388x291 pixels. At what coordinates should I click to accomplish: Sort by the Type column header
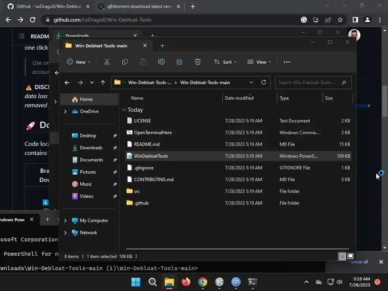[x=284, y=98]
